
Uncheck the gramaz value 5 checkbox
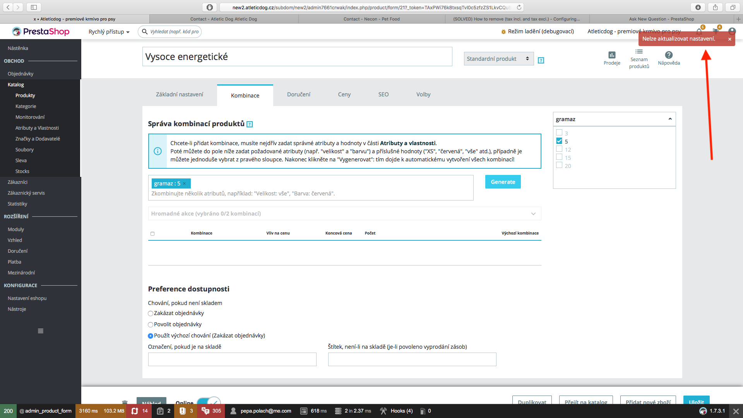[x=559, y=141]
